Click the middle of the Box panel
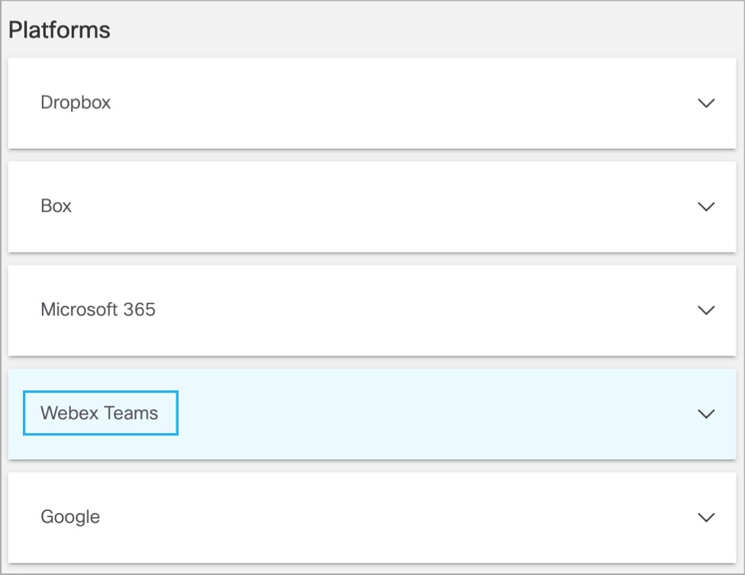 click(x=372, y=207)
